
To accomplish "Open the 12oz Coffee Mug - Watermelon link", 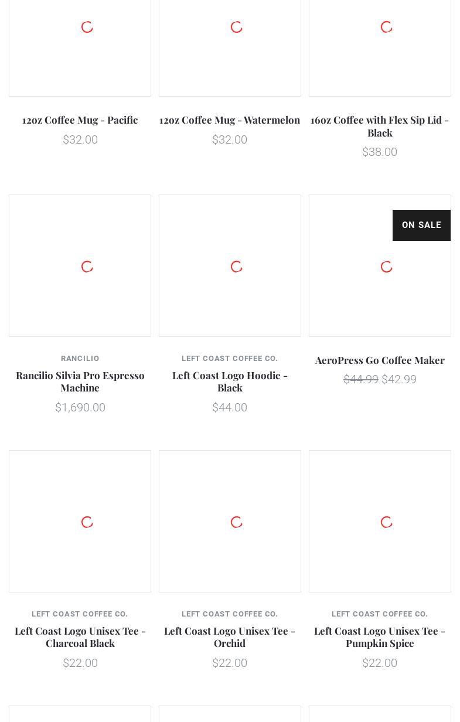I will pos(230,120).
